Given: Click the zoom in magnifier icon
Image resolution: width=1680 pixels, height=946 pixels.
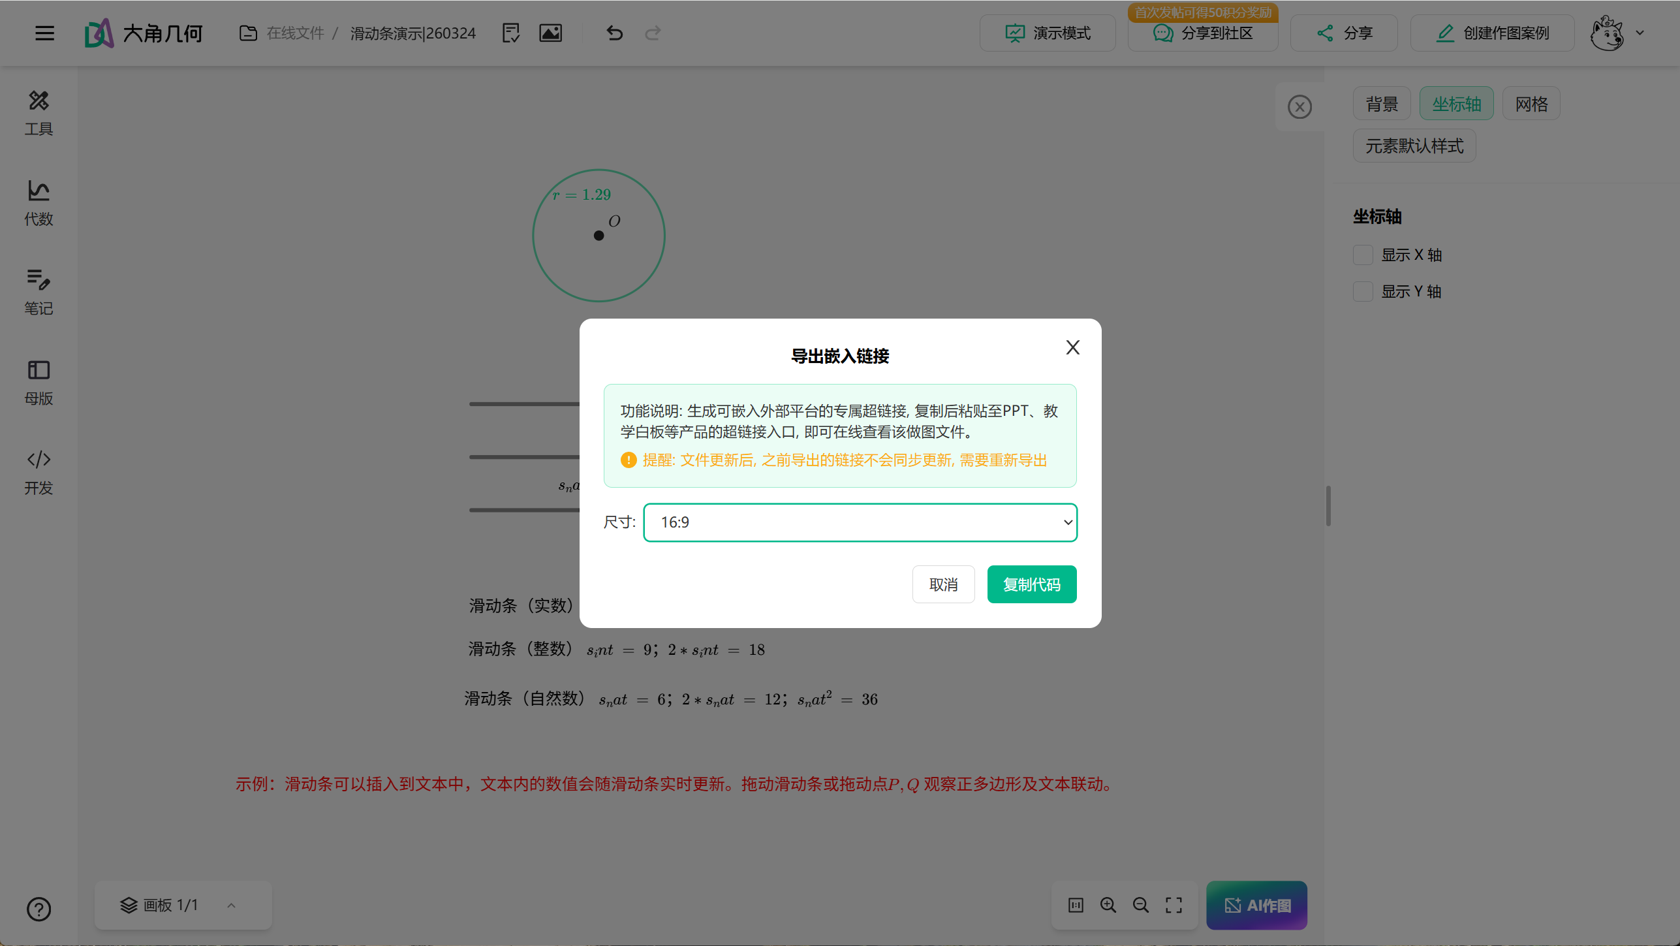Looking at the screenshot, I should click(x=1108, y=905).
